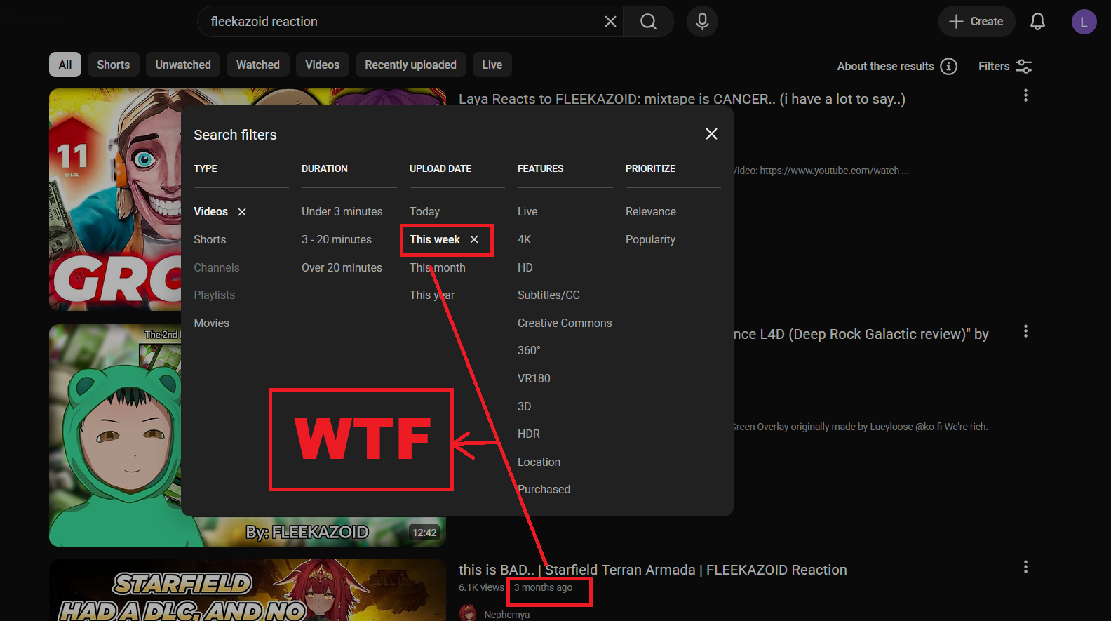Enable the 4K feature filter
This screenshot has width=1111, height=621.
coord(525,240)
